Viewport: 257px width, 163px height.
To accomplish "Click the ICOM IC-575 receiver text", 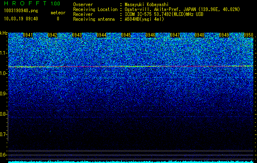I will tap(164, 14).
